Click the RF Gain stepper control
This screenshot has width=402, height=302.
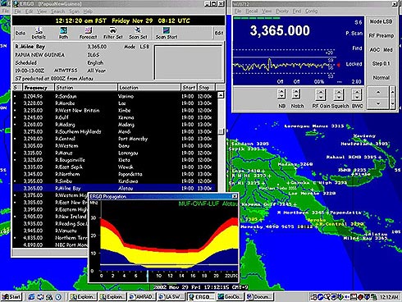click(x=321, y=94)
